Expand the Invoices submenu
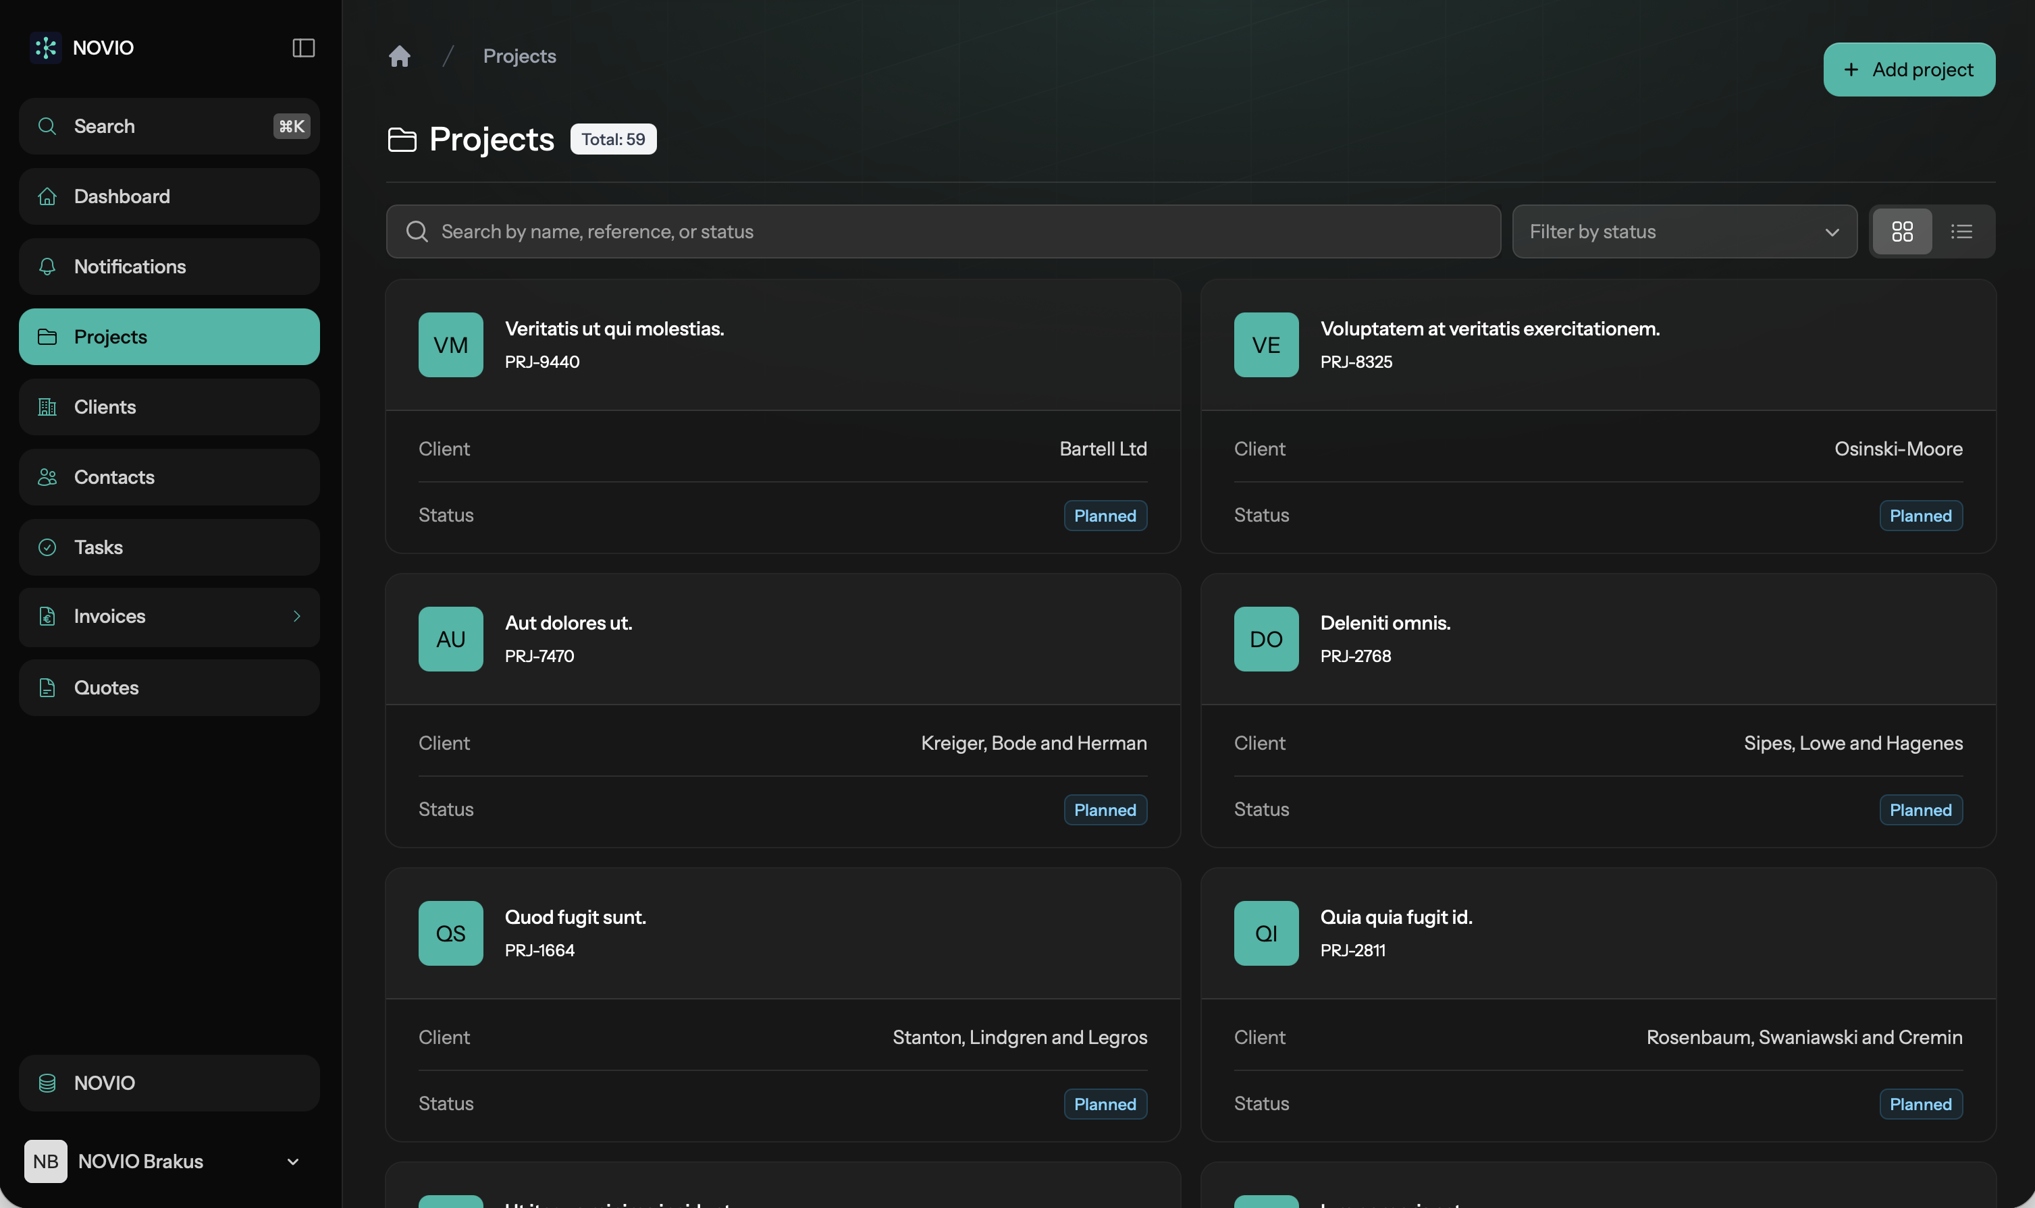Screen dimensions: 2035x1208 point(169,616)
